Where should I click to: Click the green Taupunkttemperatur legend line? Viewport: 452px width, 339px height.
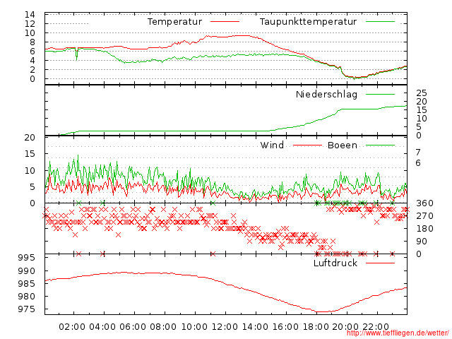[x=380, y=22]
